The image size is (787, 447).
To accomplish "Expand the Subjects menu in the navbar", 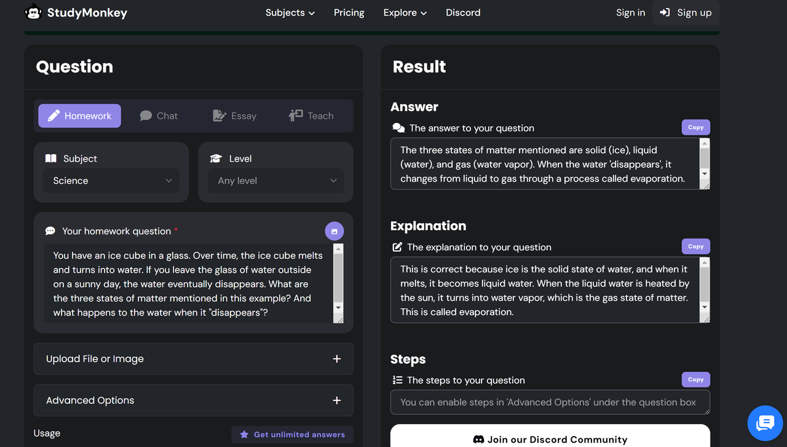I will point(290,12).
